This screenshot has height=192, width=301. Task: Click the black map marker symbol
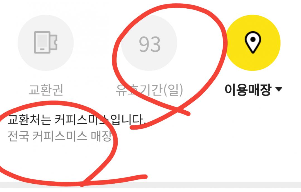click(253, 42)
